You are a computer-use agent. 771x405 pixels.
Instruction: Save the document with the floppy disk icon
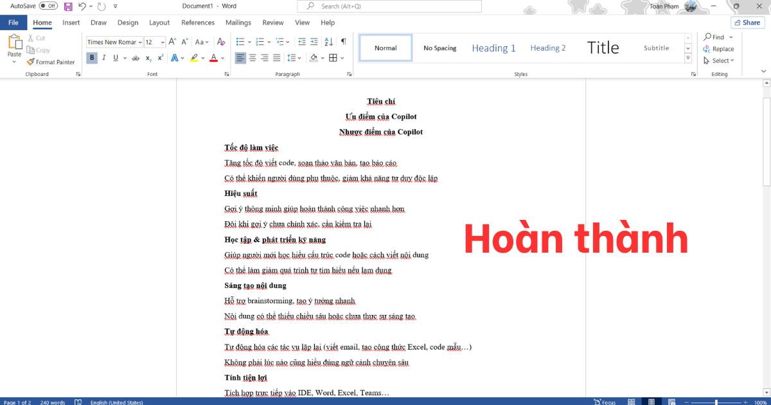[x=68, y=6]
